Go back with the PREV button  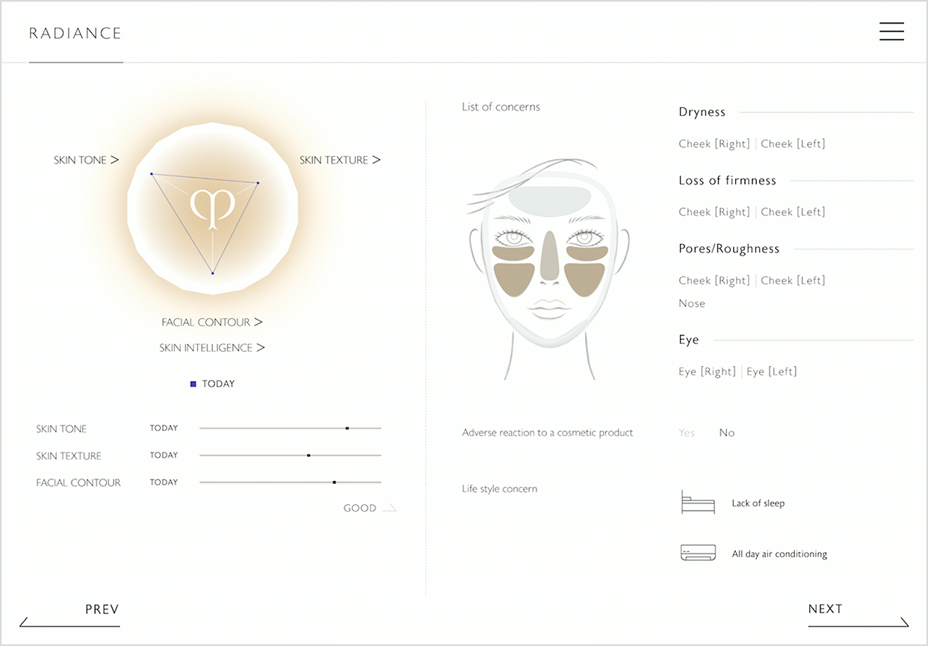point(102,609)
